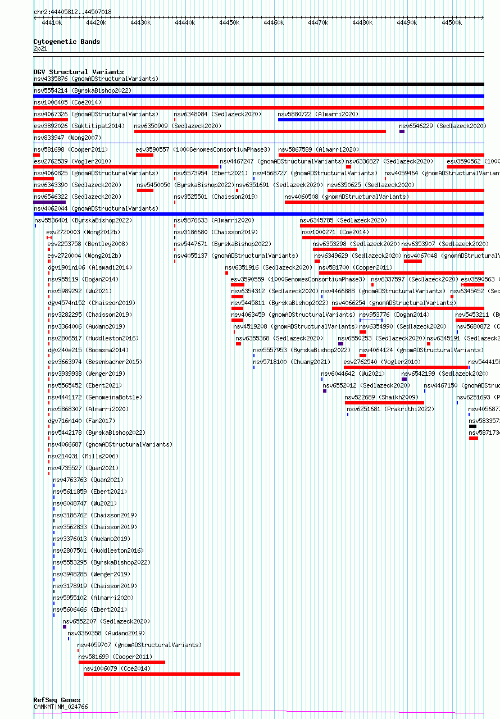The width and height of the screenshot is (500, 719).
Task: Click the nsv4062044 gnomAD variant label
Action: tap(96, 208)
